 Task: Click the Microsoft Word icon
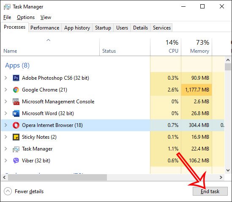click(x=16, y=113)
